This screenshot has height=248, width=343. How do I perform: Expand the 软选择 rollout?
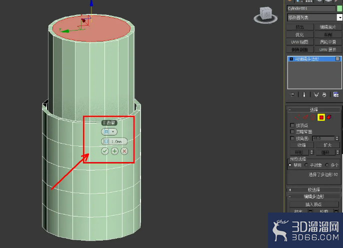click(x=313, y=189)
